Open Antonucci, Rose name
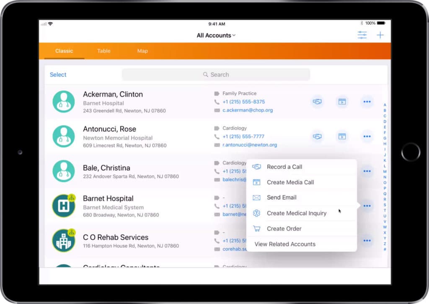The width and height of the screenshot is (429, 304). pos(109,129)
